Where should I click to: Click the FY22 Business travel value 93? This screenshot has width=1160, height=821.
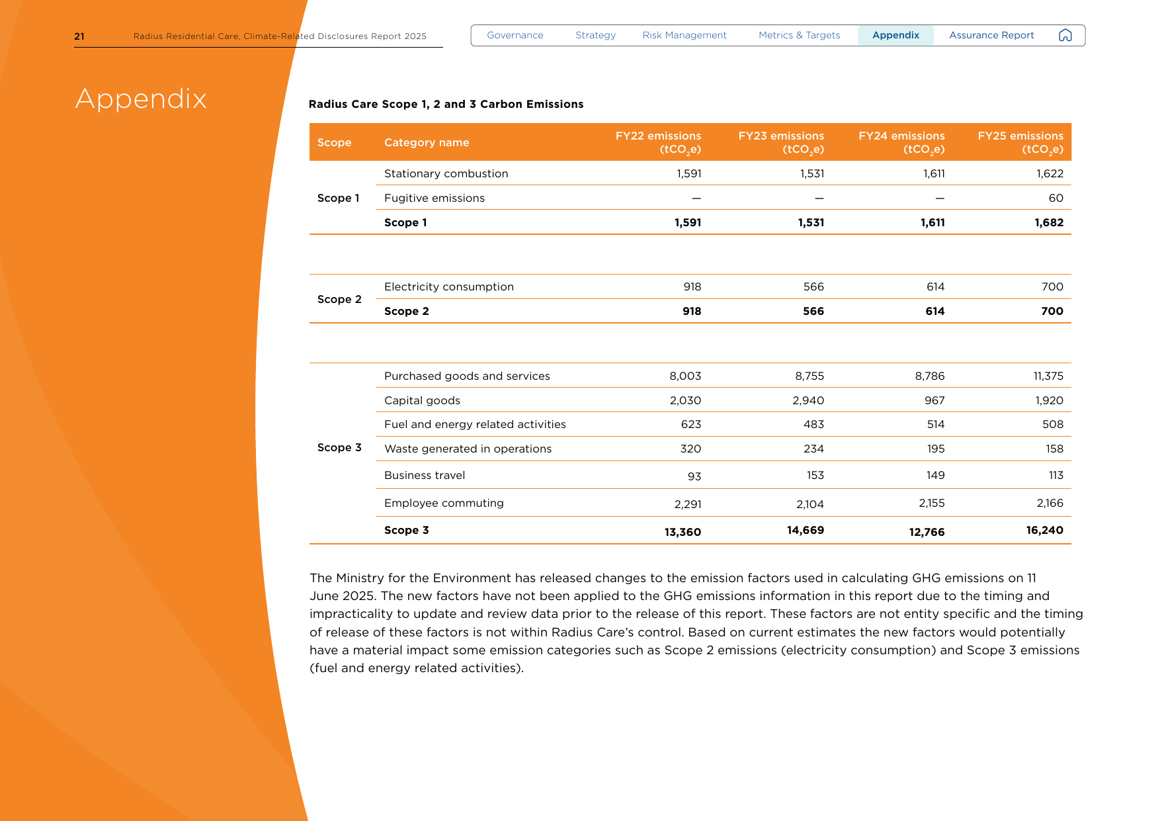(694, 476)
